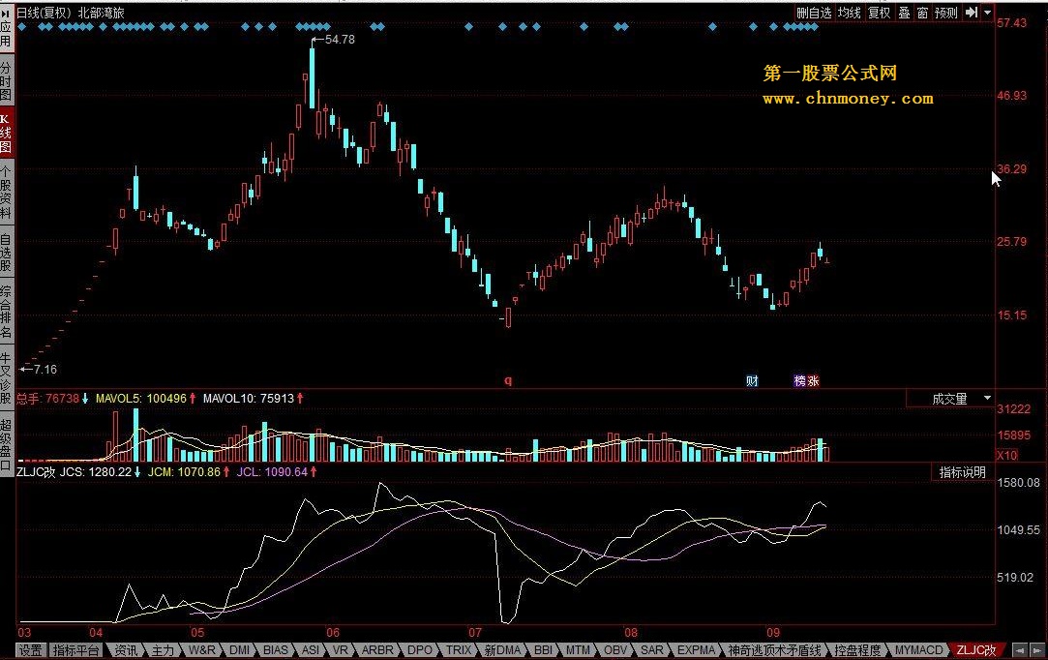Open 个股资料 stock information tab

[x=6, y=192]
